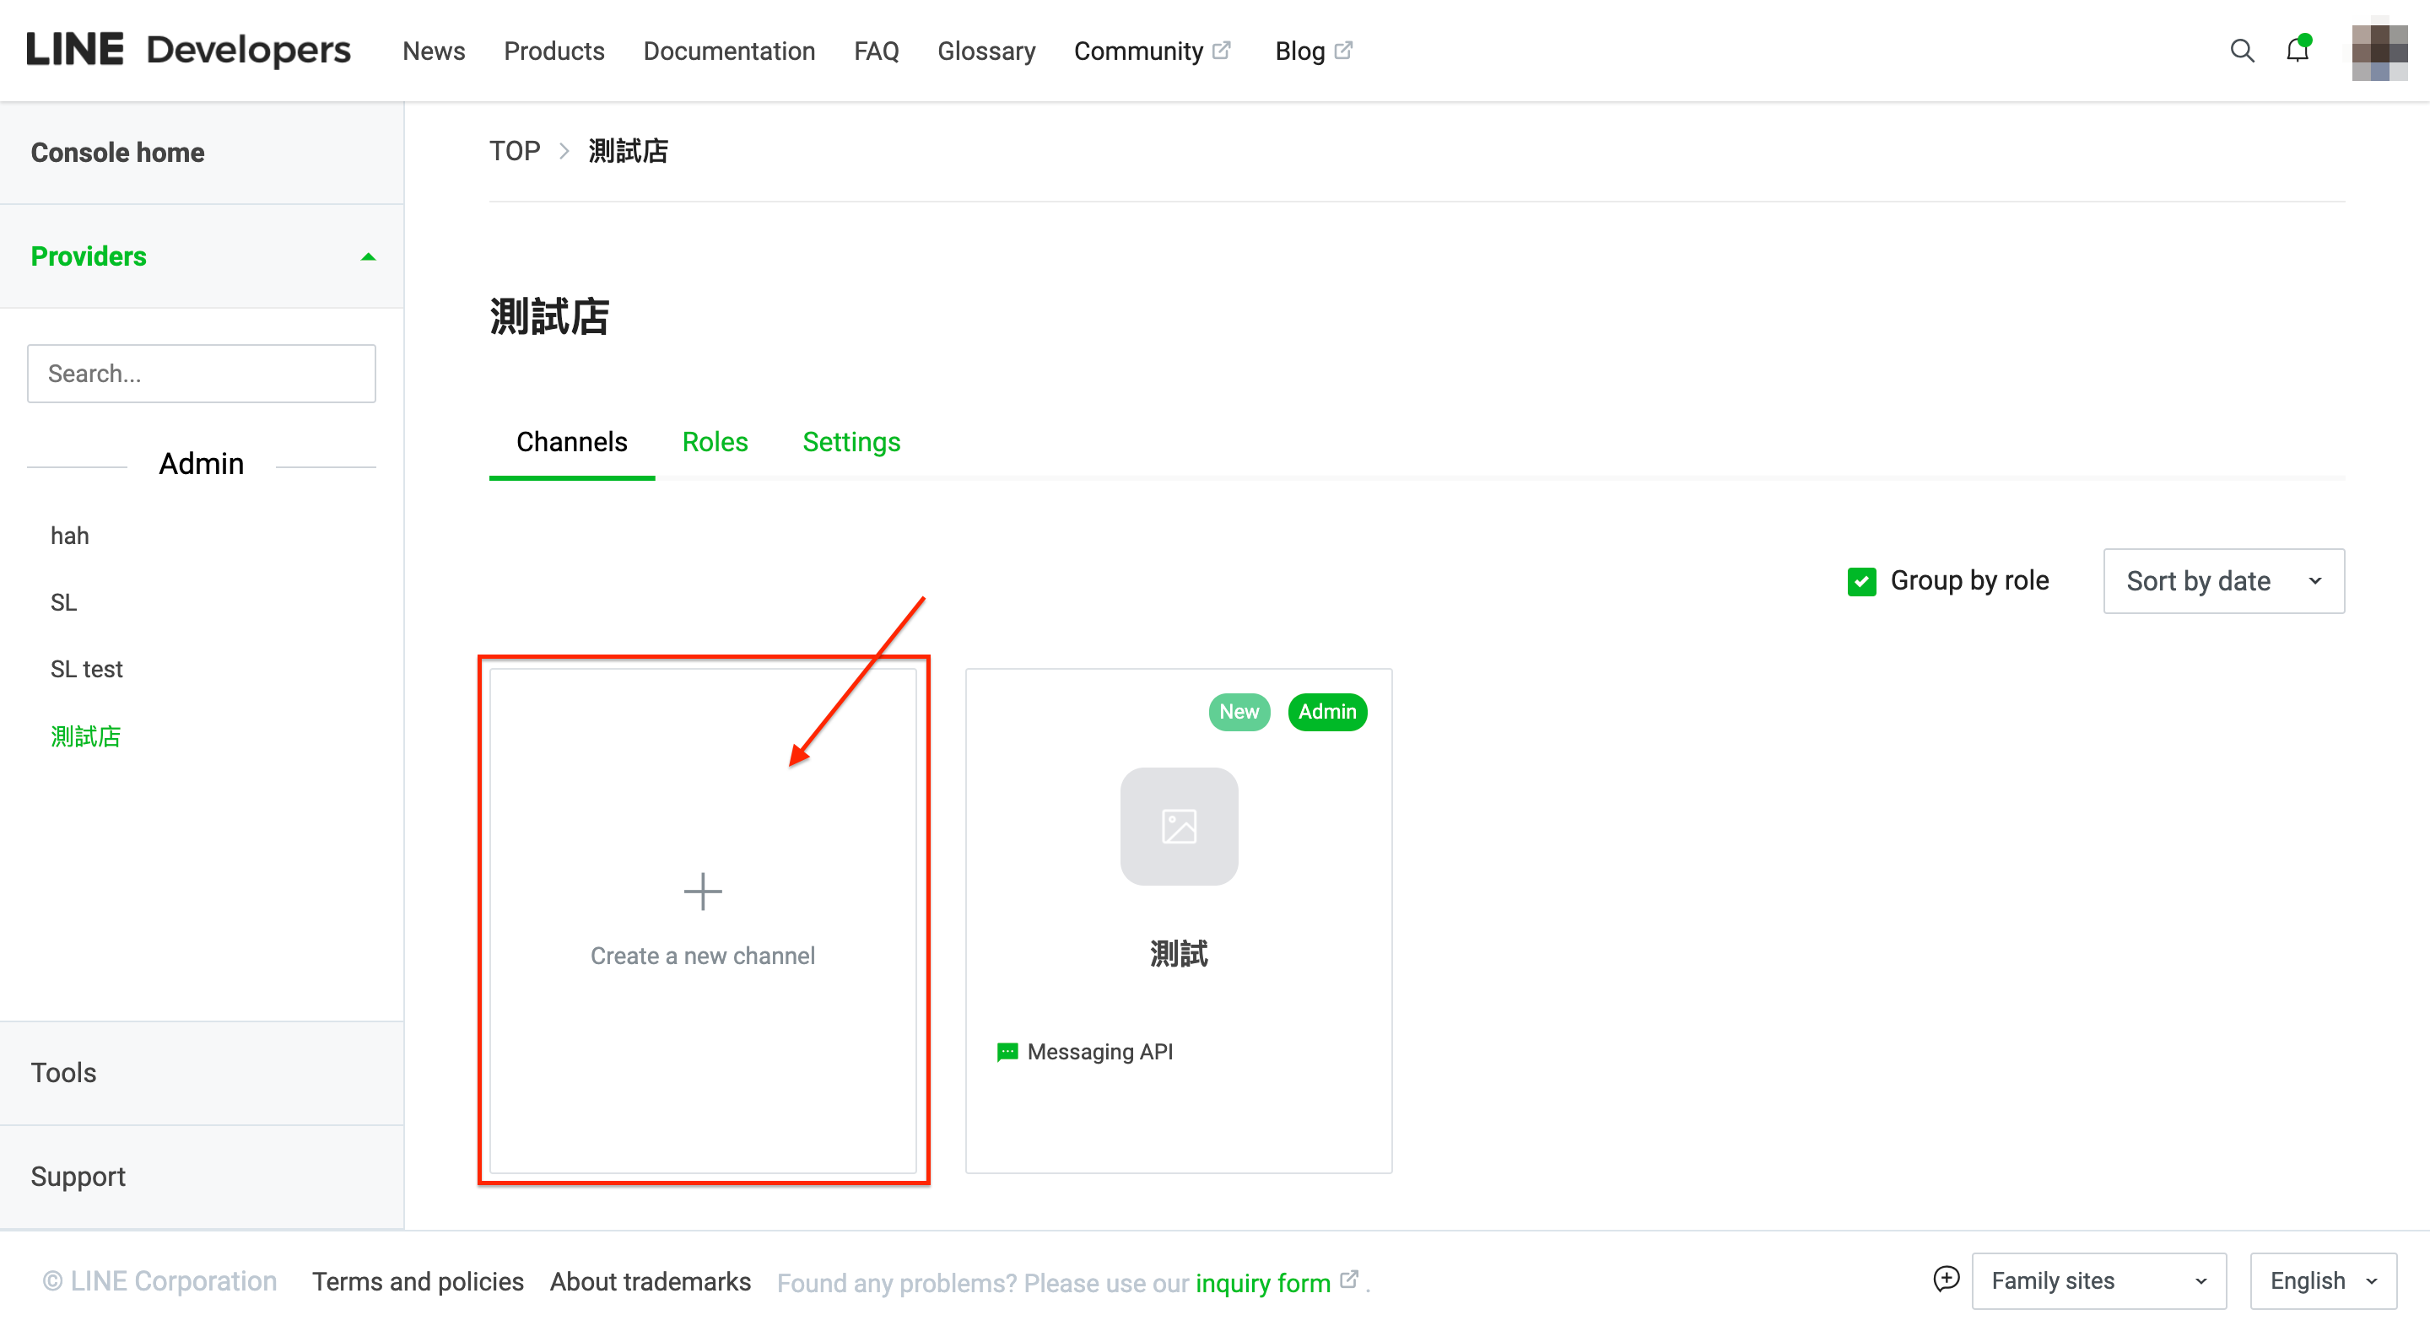This screenshot has height=1331, width=2430.
Task: Open the inquiry form link
Action: pos(1262,1282)
